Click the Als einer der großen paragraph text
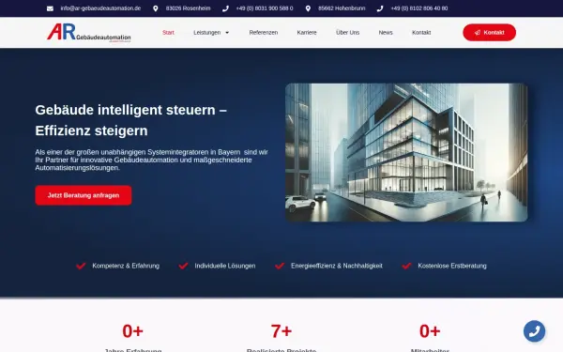 (151, 160)
